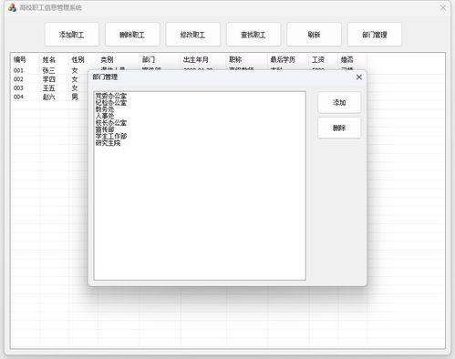Click the 添加职工 toolbar button

click(72, 35)
